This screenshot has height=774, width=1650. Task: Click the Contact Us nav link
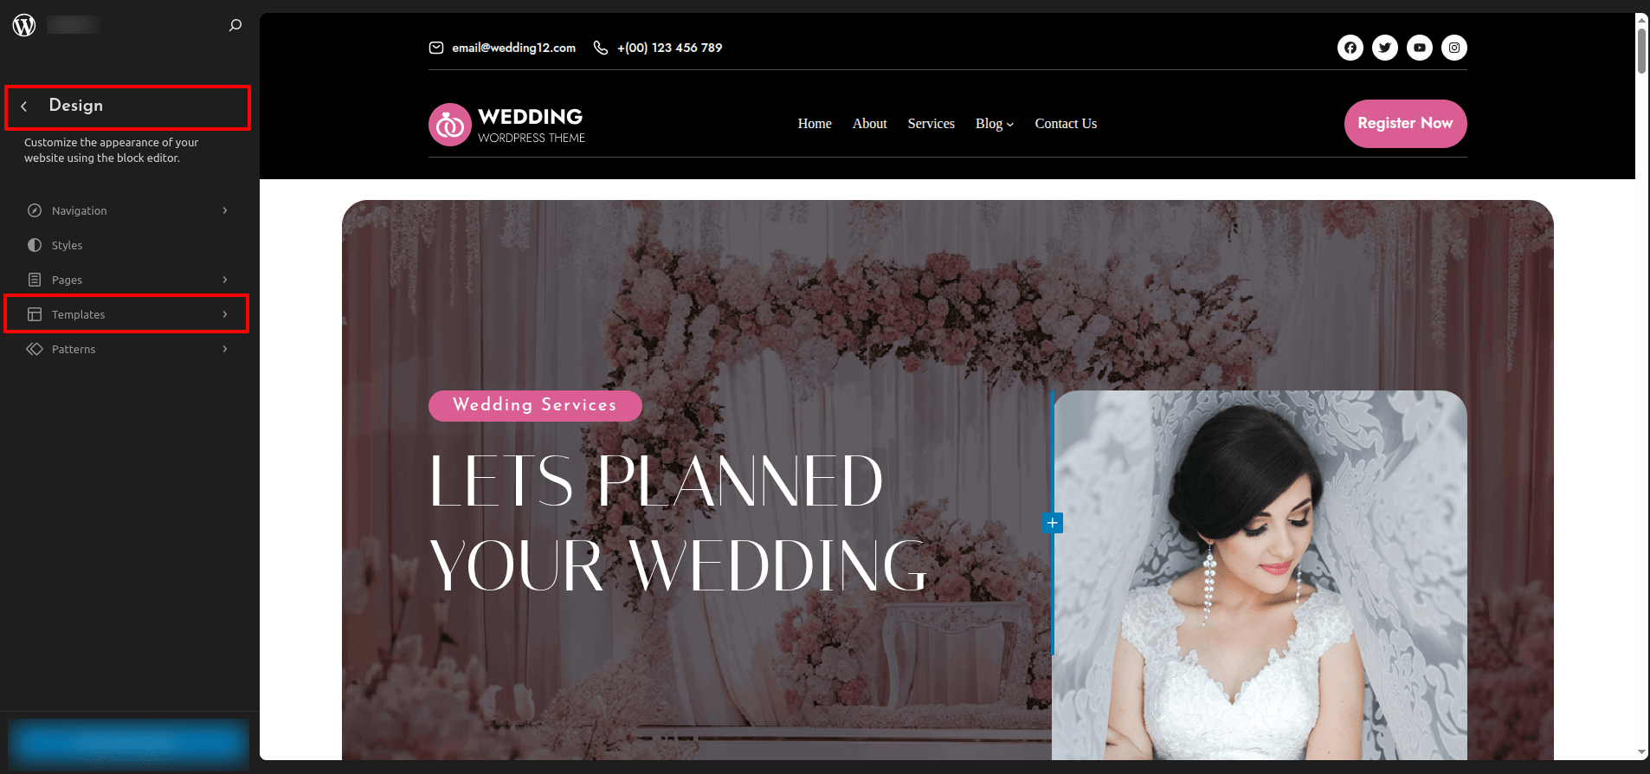pos(1065,124)
